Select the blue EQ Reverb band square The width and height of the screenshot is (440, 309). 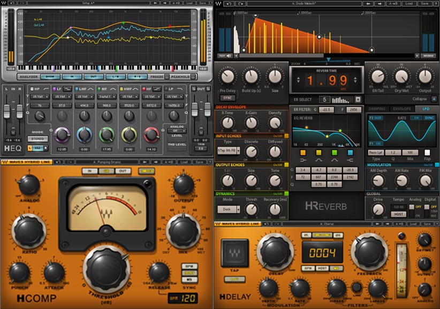350,153
